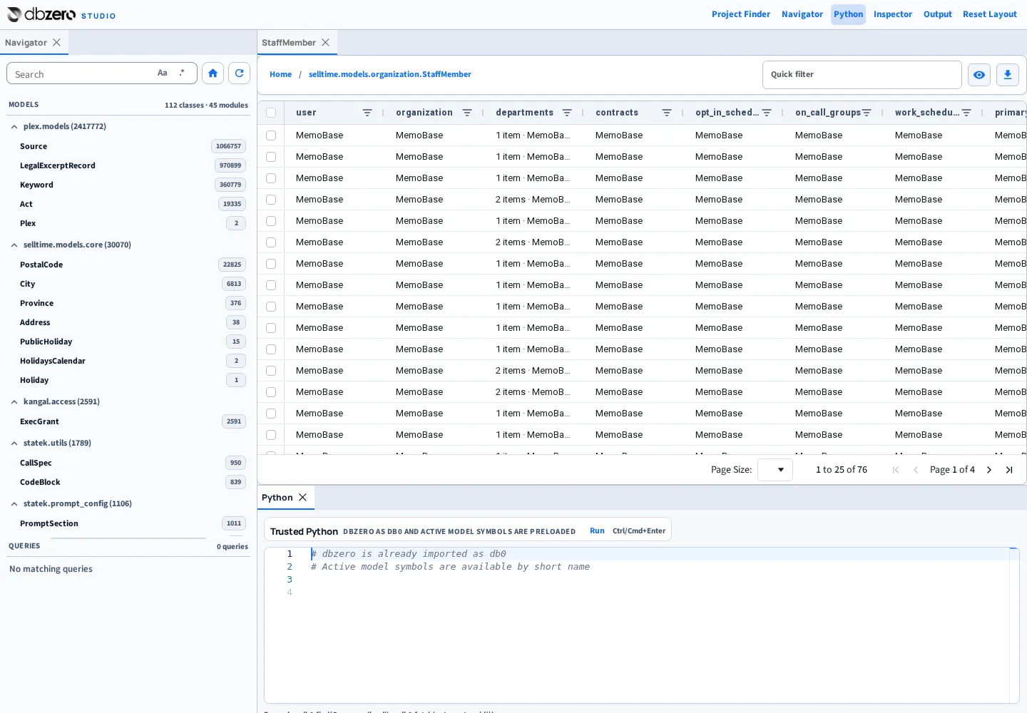
Task: Open Output from top menu
Action: (938, 14)
